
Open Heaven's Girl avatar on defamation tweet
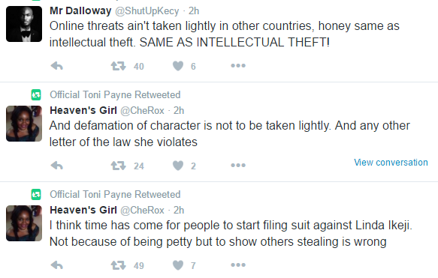(24, 124)
